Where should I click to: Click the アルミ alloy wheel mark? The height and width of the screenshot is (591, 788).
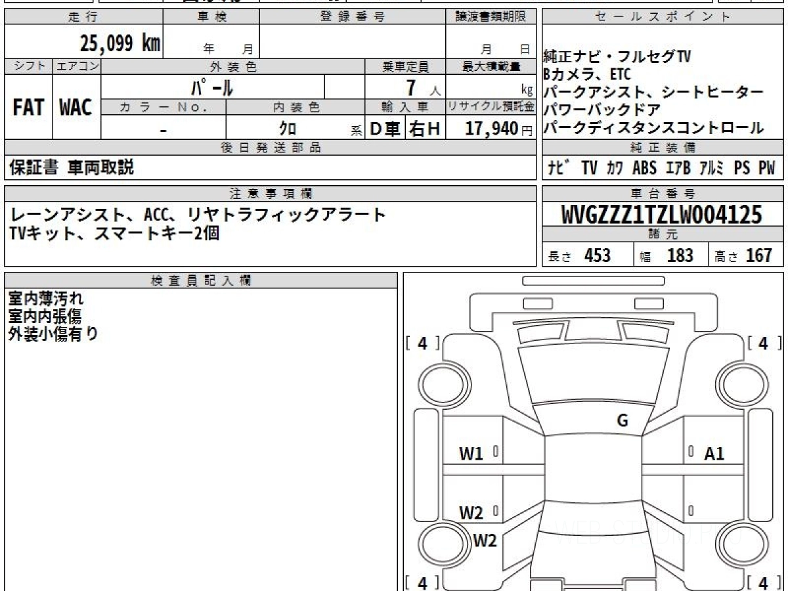click(x=711, y=168)
